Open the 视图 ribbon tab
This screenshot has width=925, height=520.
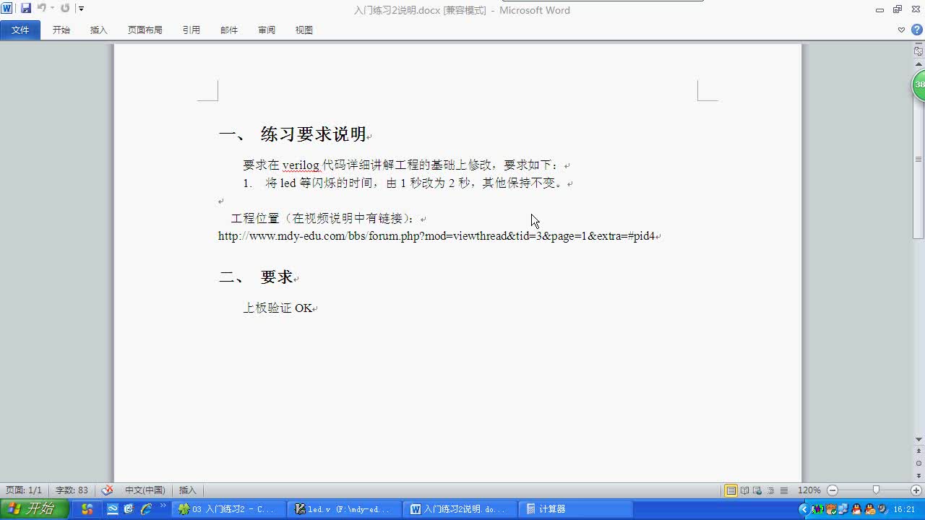point(304,30)
